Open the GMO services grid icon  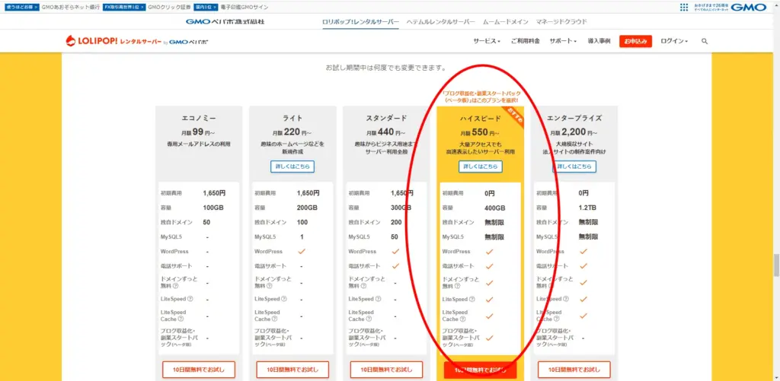[684, 8]
